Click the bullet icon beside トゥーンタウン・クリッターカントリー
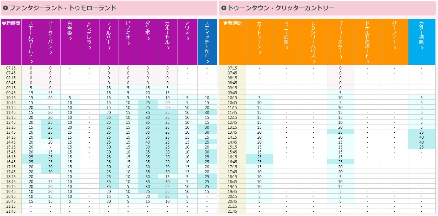The width and height of the screenshot is (438, 216). (224, 8)
